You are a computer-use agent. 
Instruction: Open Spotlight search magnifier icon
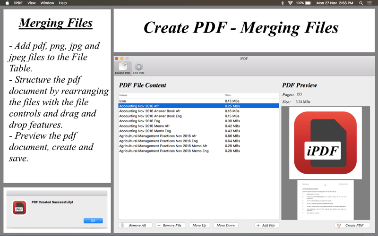361,3
